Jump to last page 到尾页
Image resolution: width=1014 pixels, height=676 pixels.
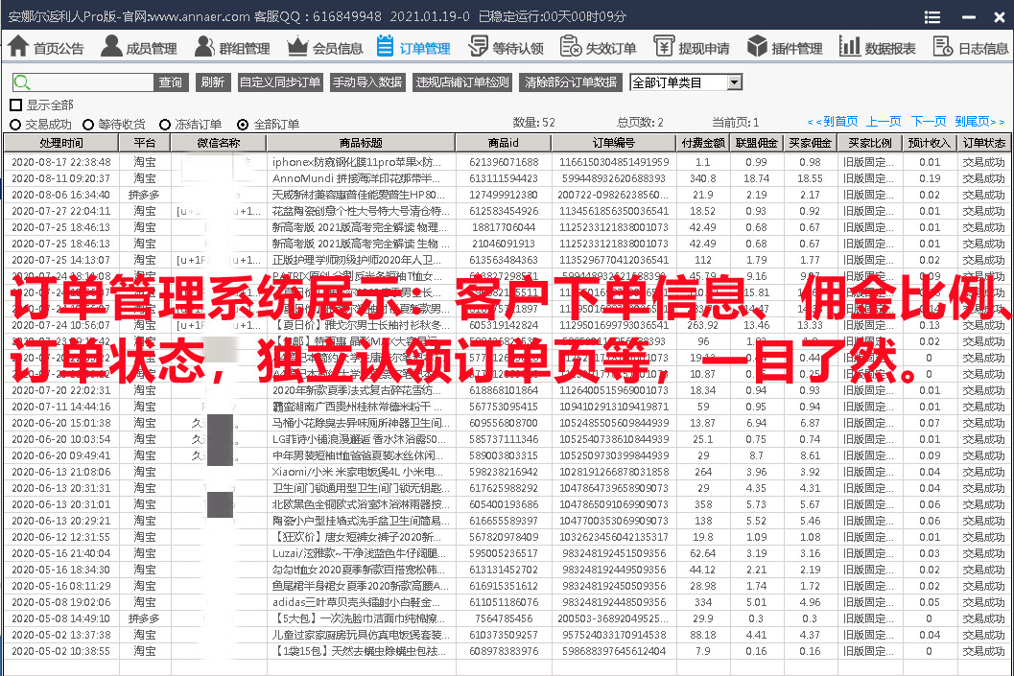979,122
